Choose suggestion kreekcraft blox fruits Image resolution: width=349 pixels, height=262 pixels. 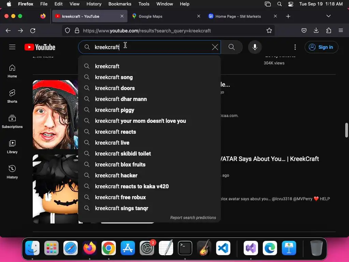149,164
